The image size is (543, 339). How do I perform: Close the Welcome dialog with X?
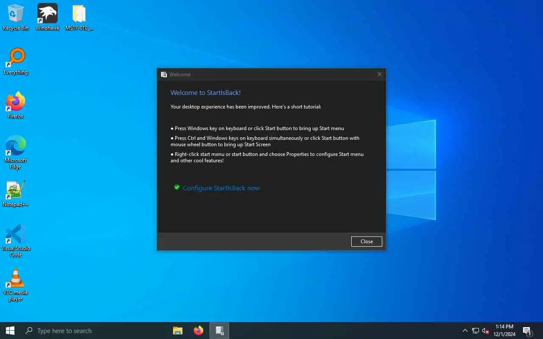[x=380, y=74]
